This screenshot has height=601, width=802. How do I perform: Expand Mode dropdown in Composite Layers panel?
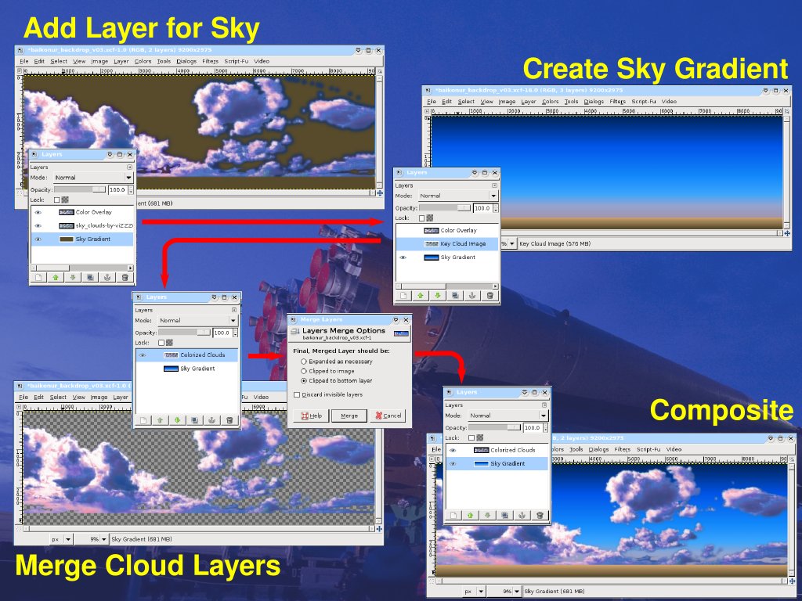coord(508,416)
